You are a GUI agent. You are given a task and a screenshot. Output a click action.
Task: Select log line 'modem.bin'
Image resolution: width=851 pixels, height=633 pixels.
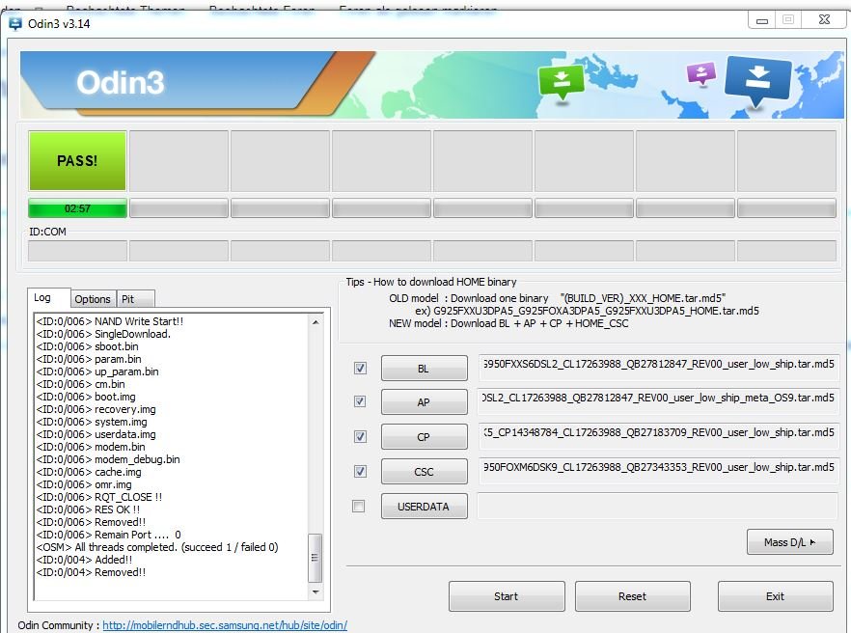pos(91,447)
